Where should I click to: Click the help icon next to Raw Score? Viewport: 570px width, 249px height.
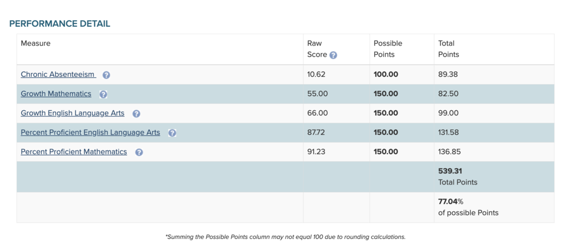point(333,55)
